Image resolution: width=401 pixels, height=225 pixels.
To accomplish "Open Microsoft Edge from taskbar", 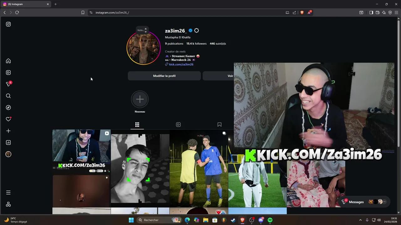I will tap(187, 220).
